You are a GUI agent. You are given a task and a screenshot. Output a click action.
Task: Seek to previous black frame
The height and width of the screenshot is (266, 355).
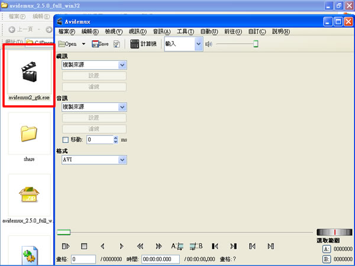click(215, 246)
